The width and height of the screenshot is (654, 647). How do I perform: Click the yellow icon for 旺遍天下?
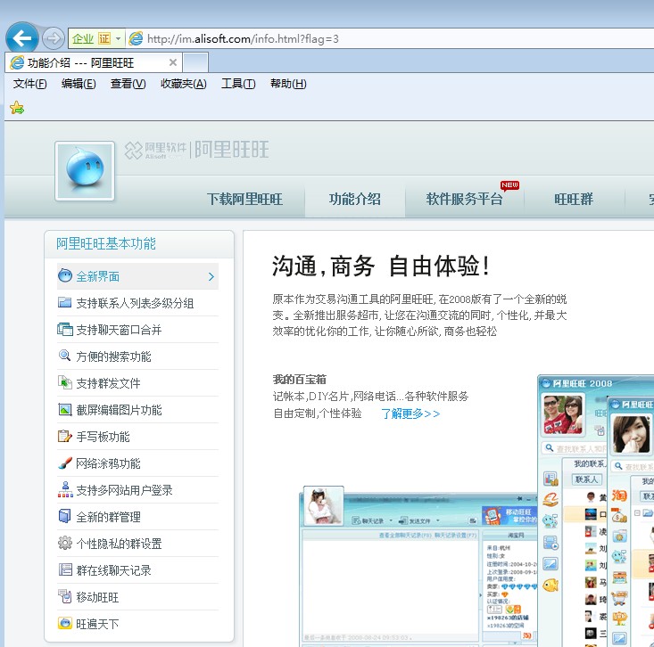click(x=64, y=623)
